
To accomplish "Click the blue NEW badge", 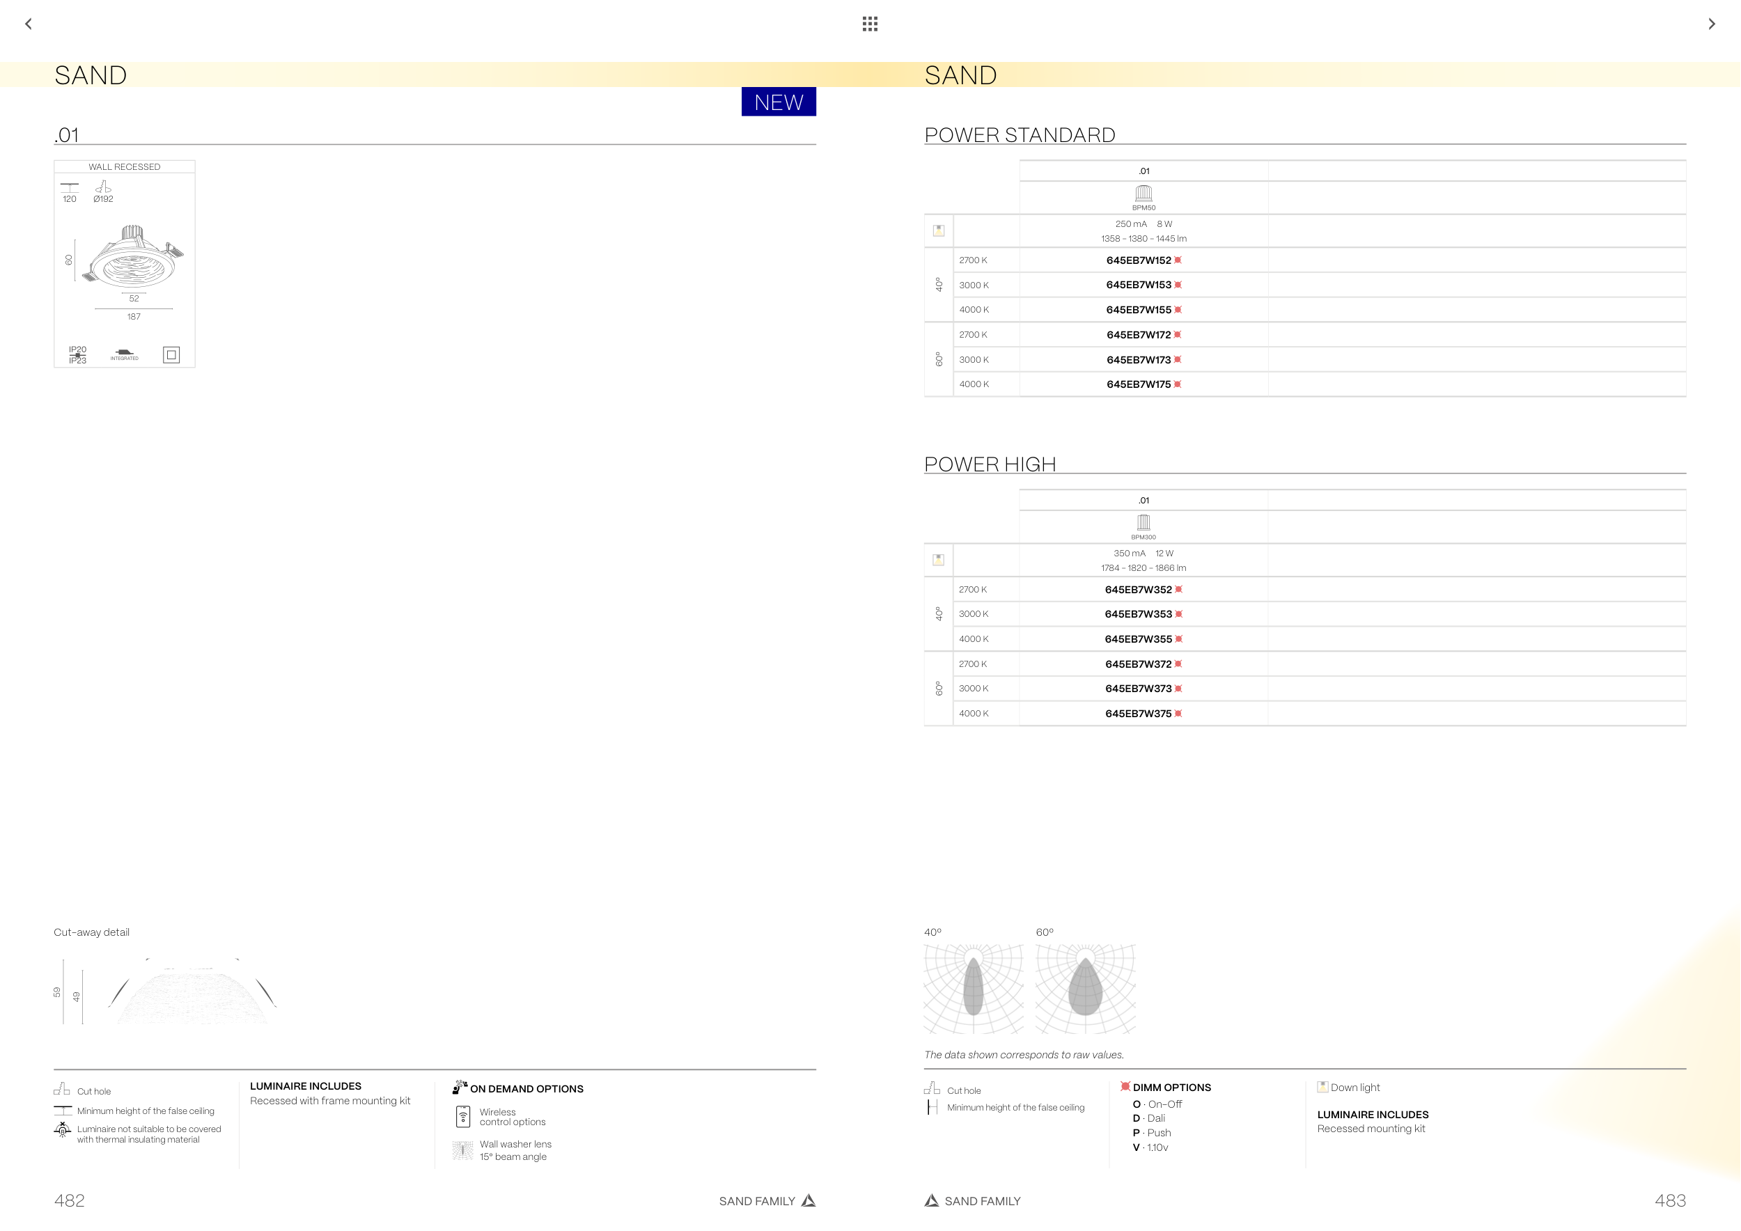I will (778, 102).
